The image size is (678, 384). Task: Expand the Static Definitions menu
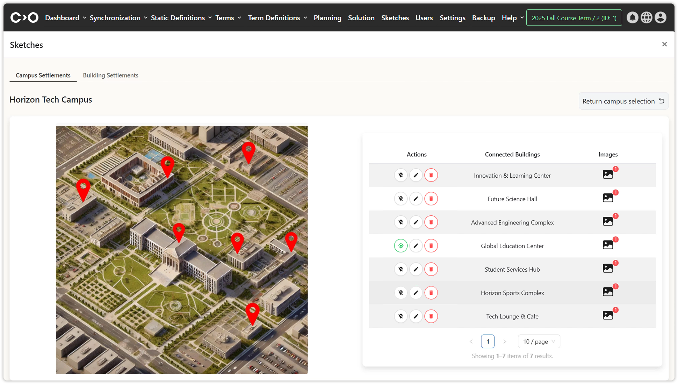[x=181, y=18]
